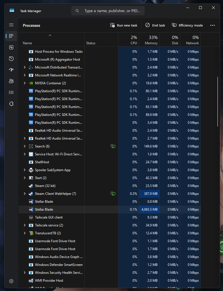This screenshot has height=291, width=223.
Task: Click the 387.9 MB memory cell
Action: coord(149,193)
